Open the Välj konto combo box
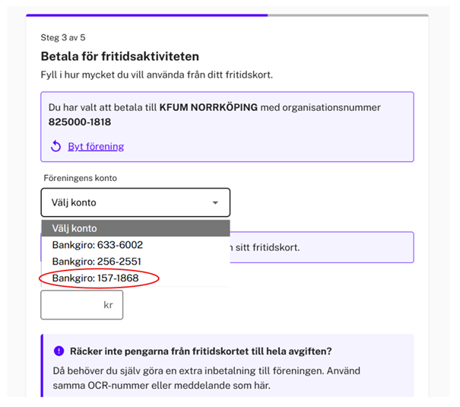Viewport: 460px width, 407px height. click(135, 203)
